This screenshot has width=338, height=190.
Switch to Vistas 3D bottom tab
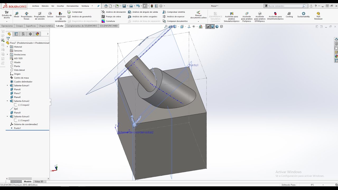[x=39, y=182]
